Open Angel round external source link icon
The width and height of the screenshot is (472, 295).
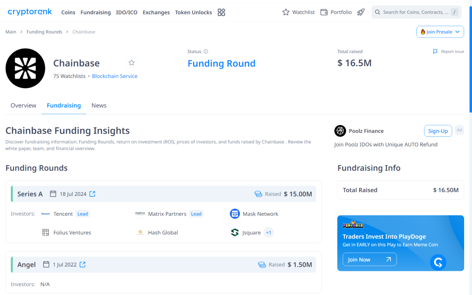[82, 264]
